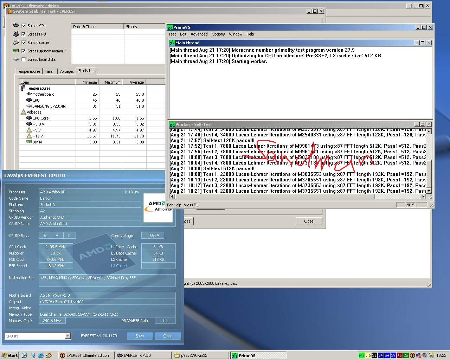
Task: Click the Date & Time column header
Action: pyautogui.click(x=97, y=26)
